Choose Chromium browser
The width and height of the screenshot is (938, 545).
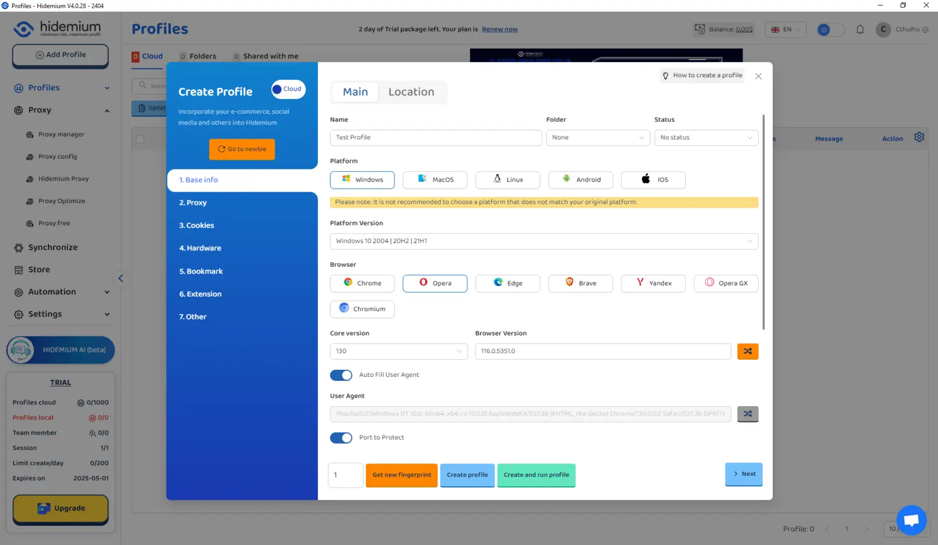(362, 309)
